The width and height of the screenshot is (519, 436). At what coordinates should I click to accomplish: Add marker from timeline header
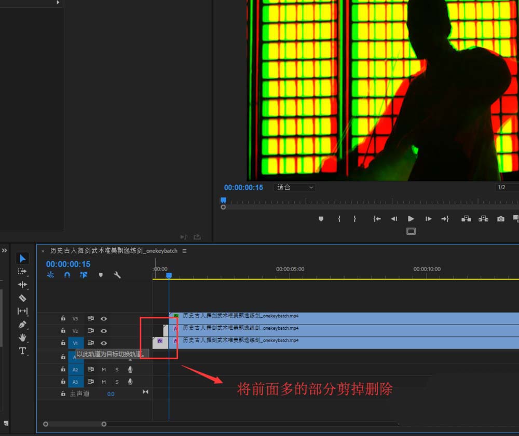point(101,275)
